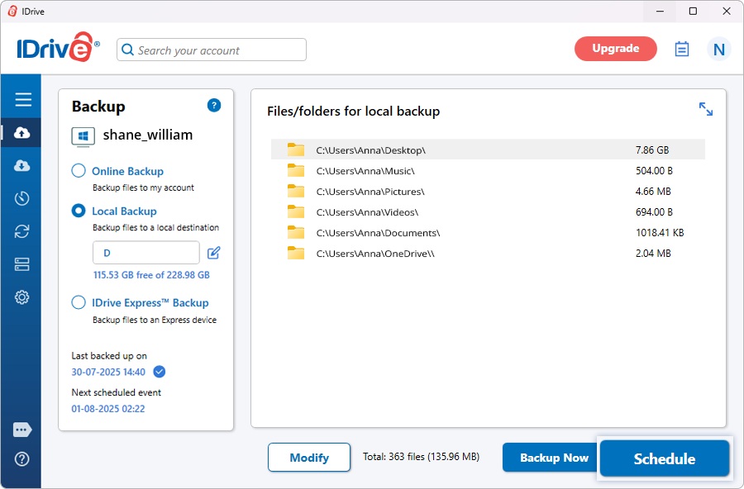Select the C:\Users\Anna\Videos\ row

click(x=488, y=212)
